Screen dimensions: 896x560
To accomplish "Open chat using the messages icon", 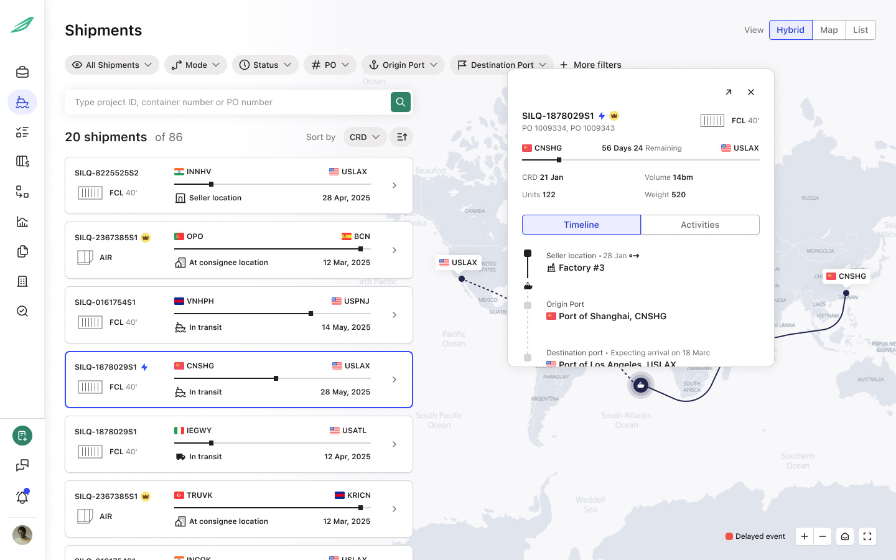I will pyautogui.click(x=22, y=465).
